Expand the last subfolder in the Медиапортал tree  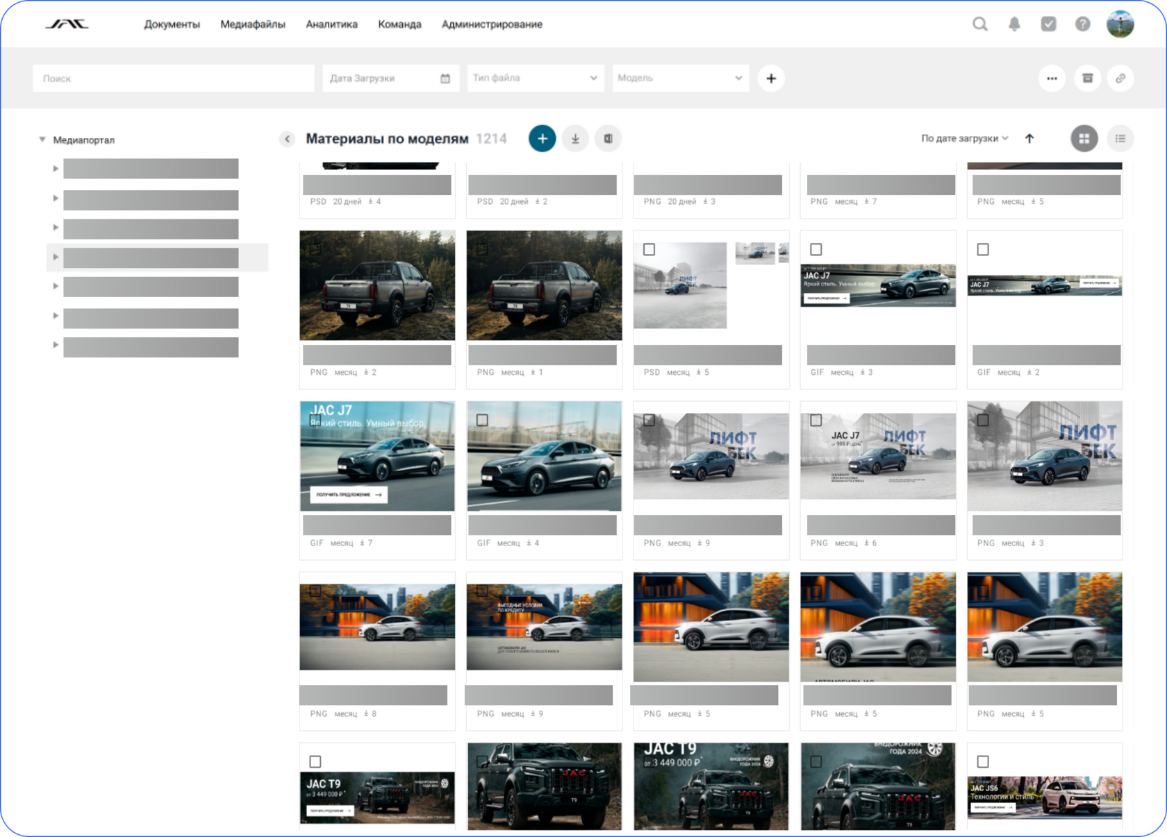(x=56, y=345)
